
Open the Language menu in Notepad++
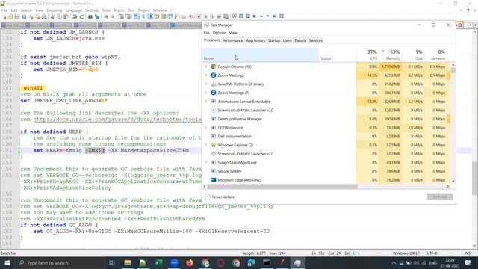pos(74,10)
